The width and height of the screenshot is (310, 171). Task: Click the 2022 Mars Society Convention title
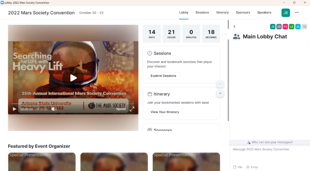point(41,13)
